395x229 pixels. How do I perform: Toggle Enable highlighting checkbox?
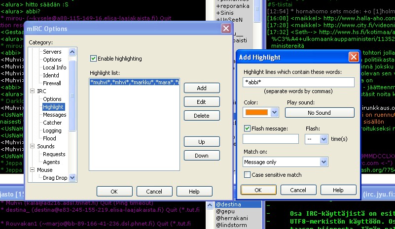click(x=93, y=59)
